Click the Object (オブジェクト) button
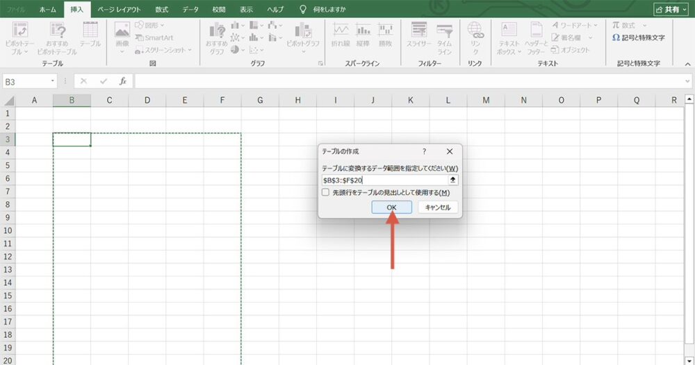695x365 pixels. click(x=571, y=50)
